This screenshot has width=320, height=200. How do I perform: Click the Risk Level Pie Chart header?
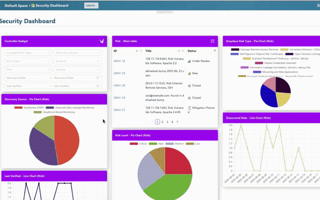point(165,135)
